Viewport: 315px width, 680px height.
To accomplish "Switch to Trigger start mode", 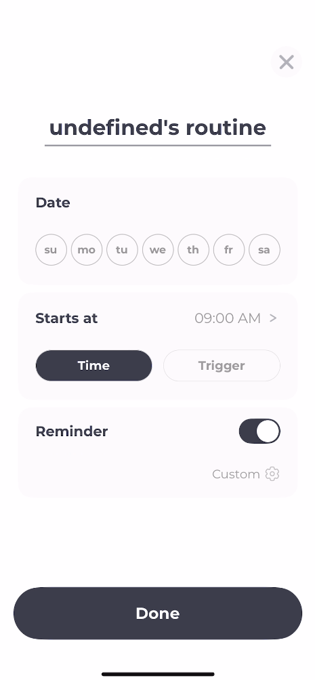I will [x=222, y=366].
